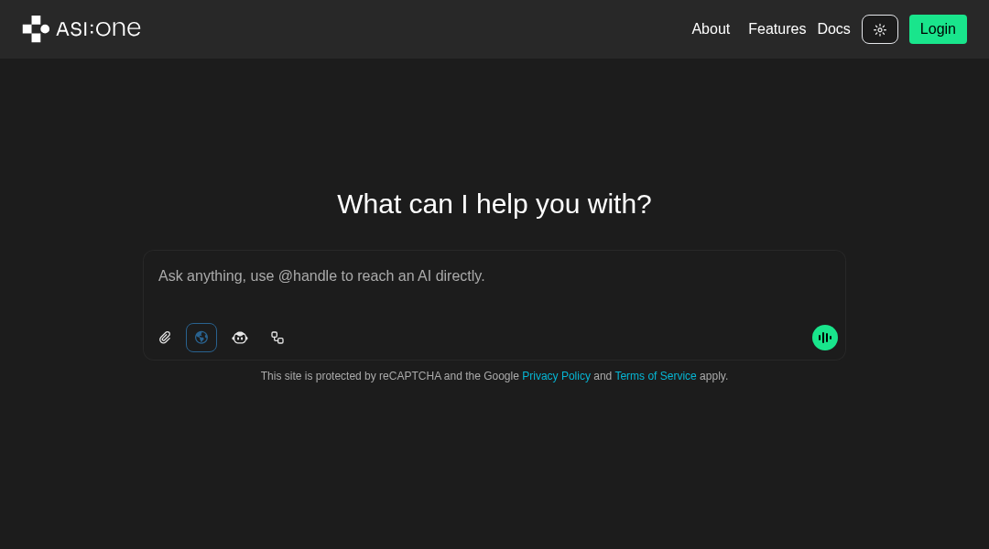Select the highlighted globe option in the toolbar

click(x=201, y=338)
